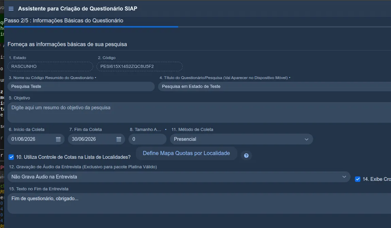Image resolution: width=391 pixels, height=228 pixels.
Task: Click Define Mapa Quotas por Localidade
Action: tap(186, 153)
